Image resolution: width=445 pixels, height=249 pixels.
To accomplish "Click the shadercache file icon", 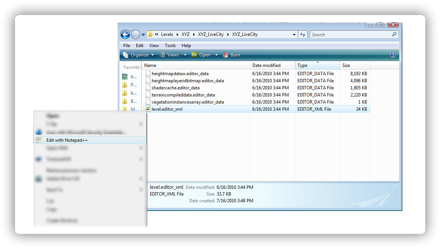I will click(148, 88).
